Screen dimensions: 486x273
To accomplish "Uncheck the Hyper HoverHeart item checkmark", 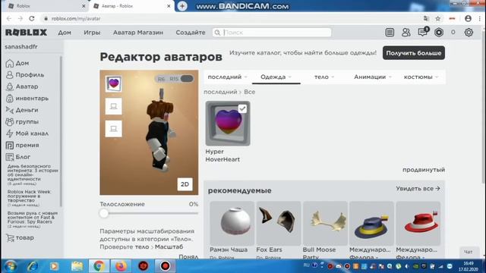I will (242, 108).
